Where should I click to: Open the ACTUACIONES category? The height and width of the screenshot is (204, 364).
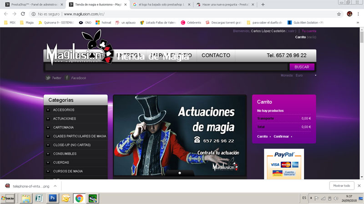coord(65,119)
